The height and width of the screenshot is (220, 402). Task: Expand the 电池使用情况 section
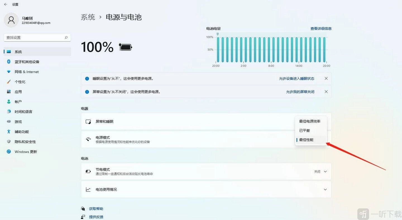325,190
